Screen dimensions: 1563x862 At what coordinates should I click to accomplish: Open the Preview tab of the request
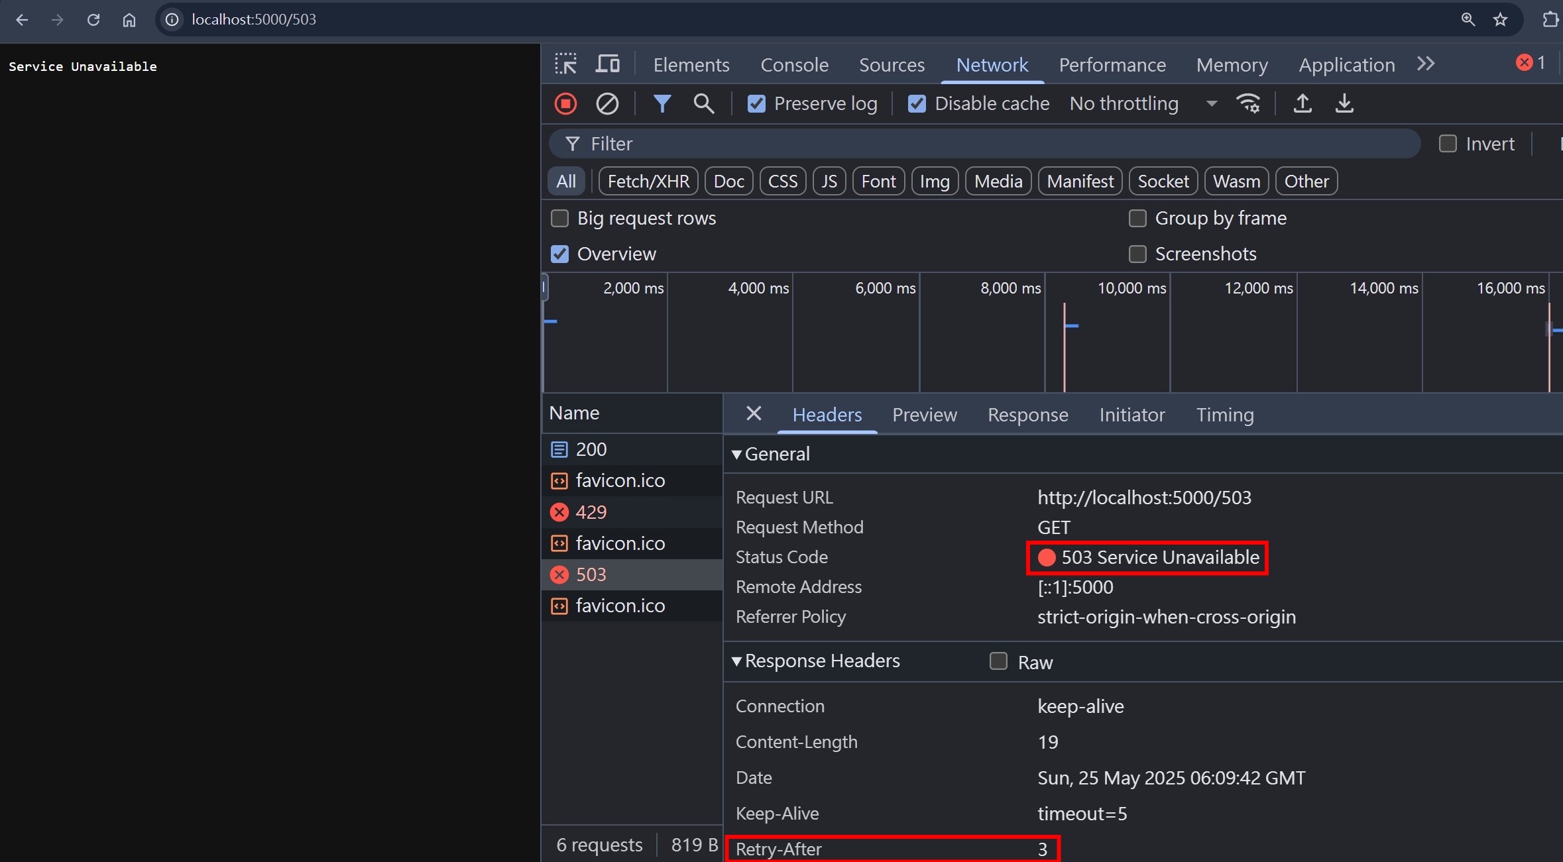pos(925,415)
